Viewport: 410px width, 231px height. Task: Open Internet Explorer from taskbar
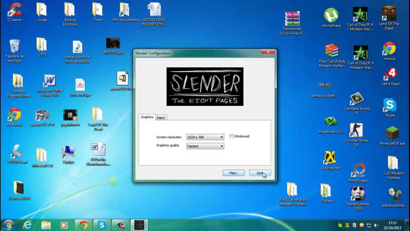pyautogui.click(x=28, y=225)
